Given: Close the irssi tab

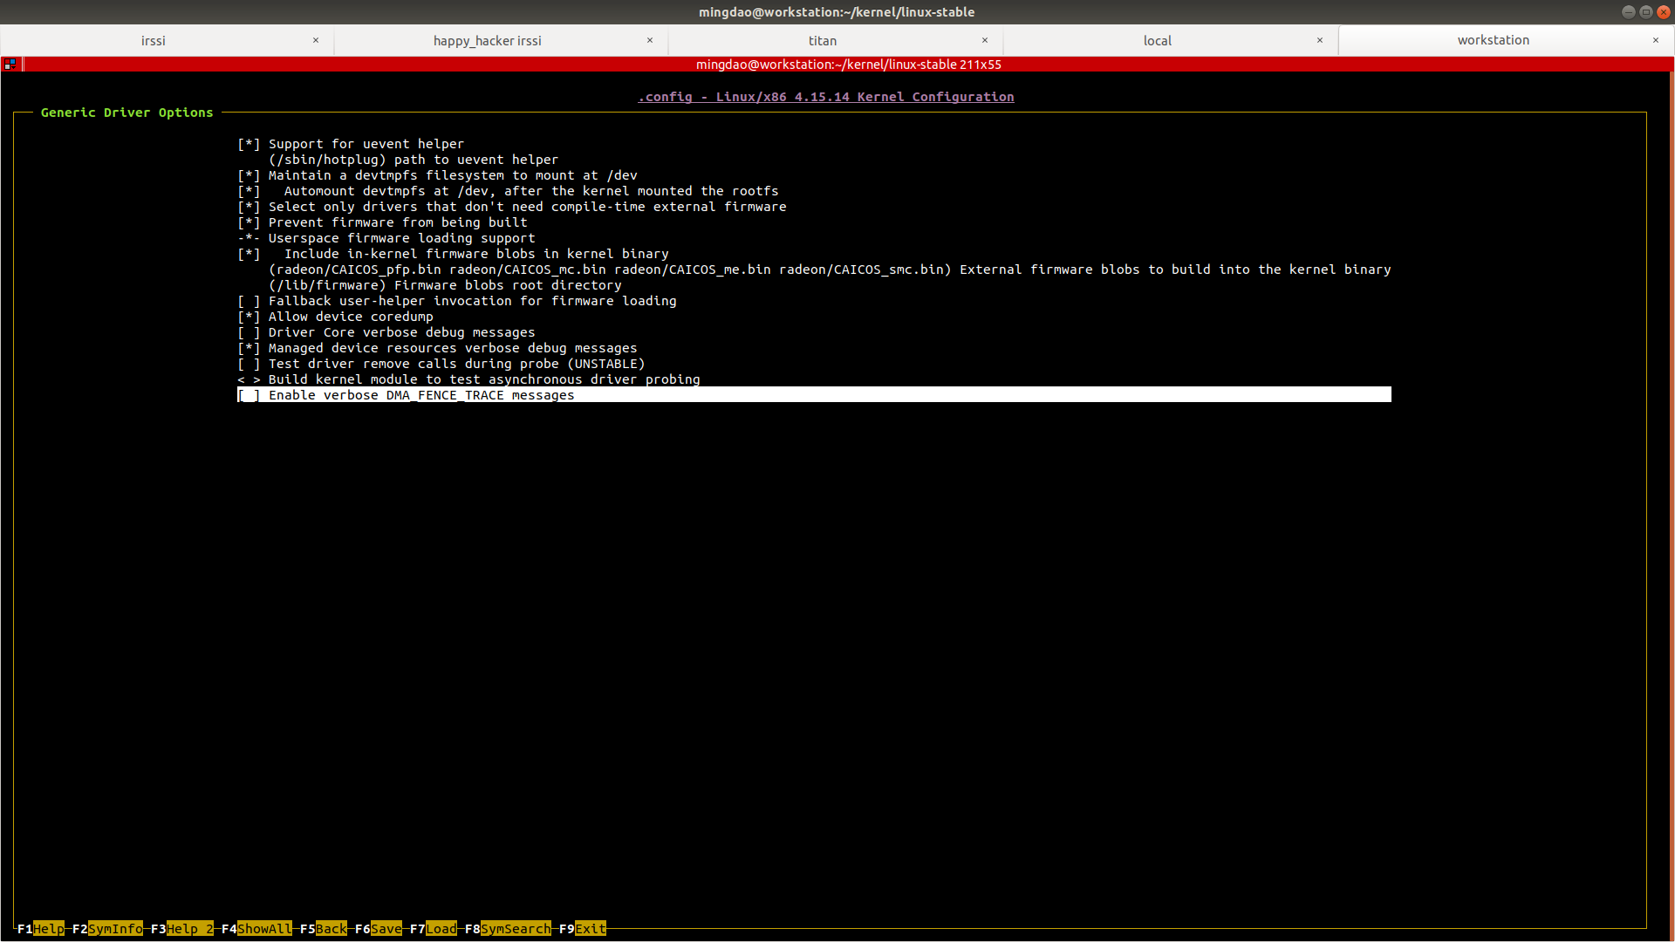Looking at the screenshot, I should 316,40.
